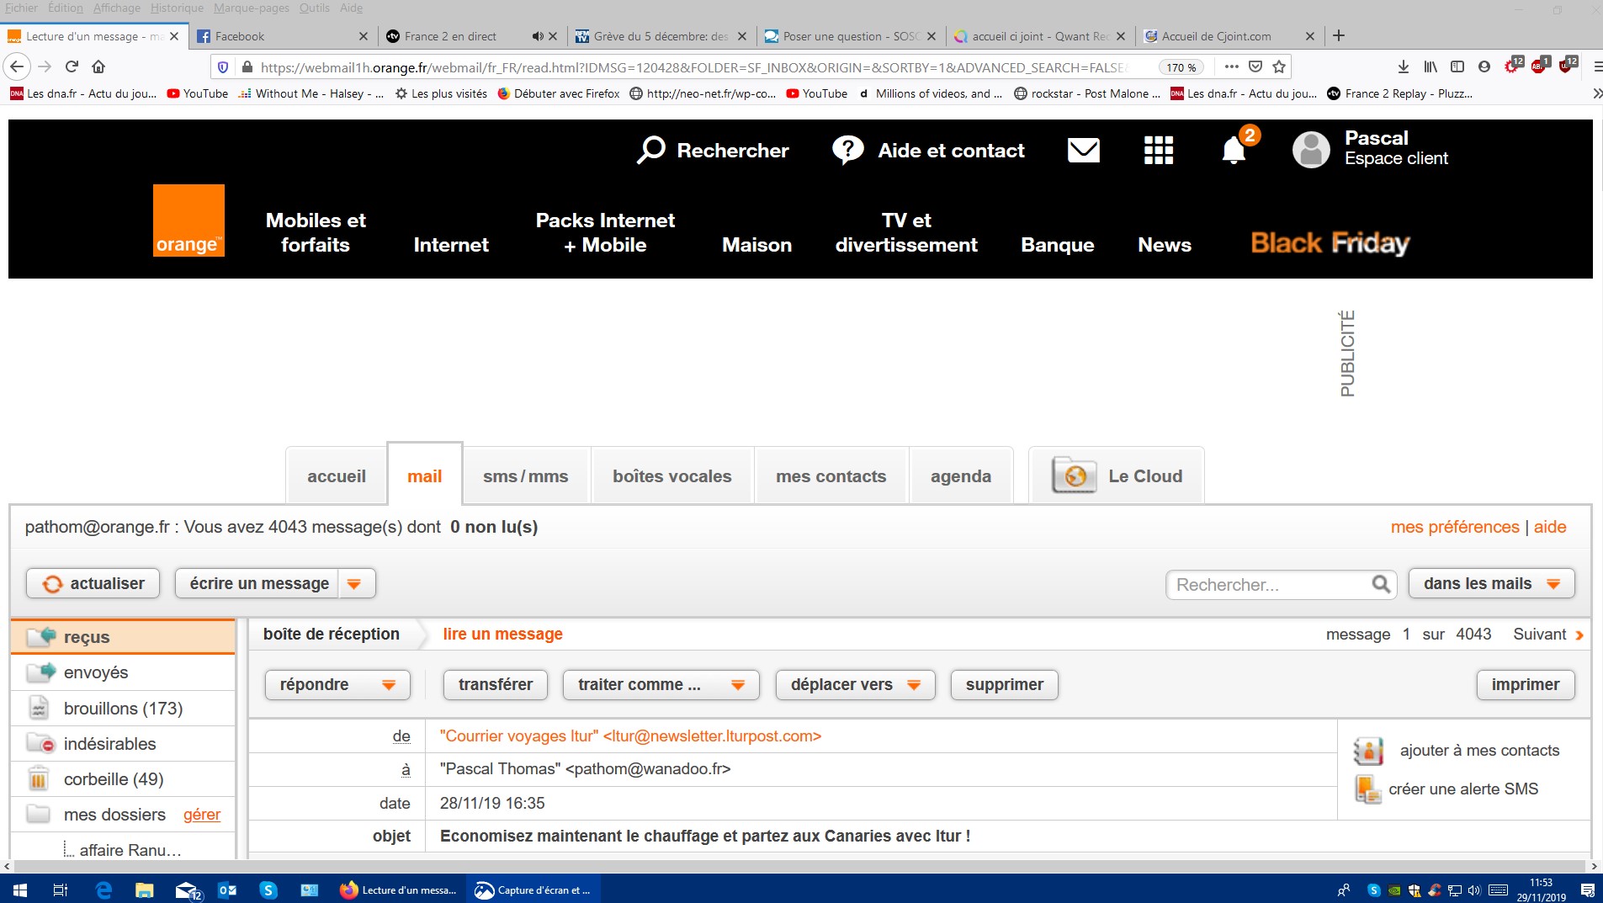
Task: Open brouillons (173) folder
Action: pos(123,709)
